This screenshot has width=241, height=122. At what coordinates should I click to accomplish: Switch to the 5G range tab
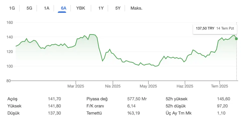coord(29,8)
